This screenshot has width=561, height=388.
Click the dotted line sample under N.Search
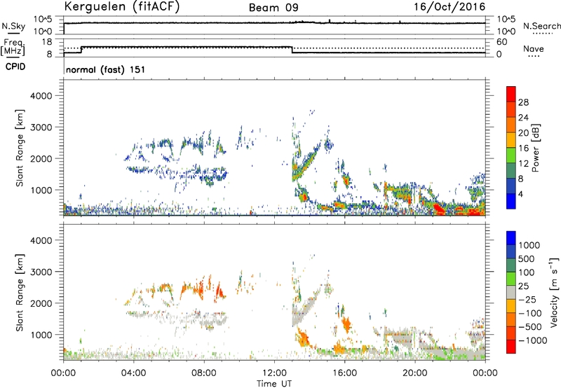click(x=542, y=34)
